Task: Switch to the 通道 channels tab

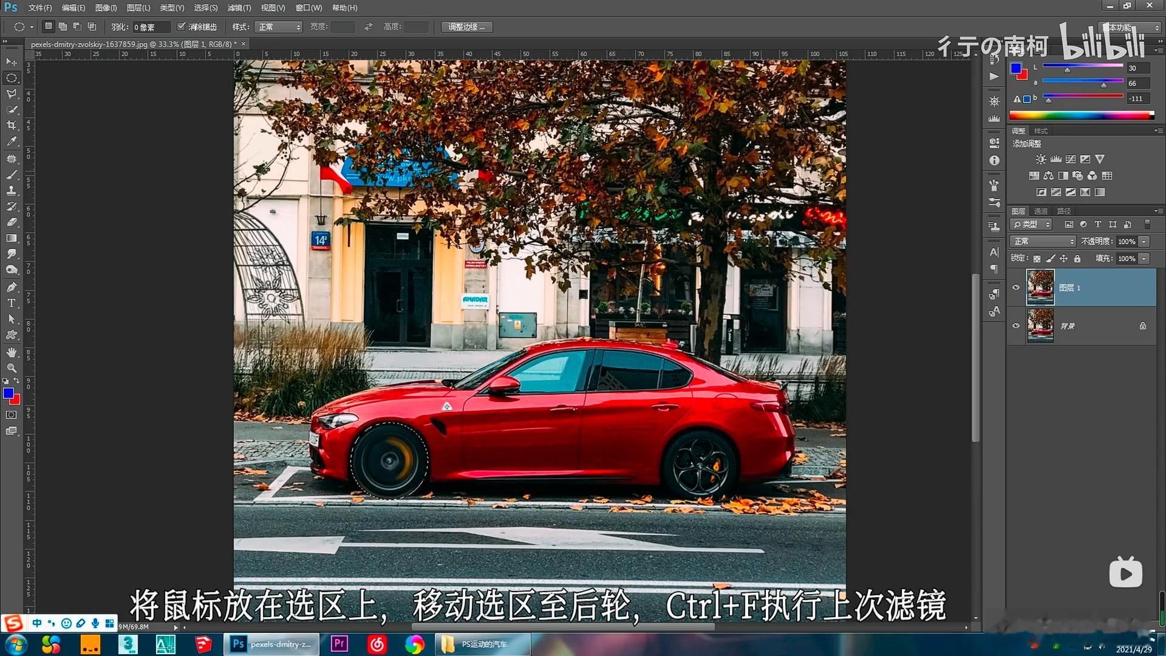Action: [x=1041, y=211]
